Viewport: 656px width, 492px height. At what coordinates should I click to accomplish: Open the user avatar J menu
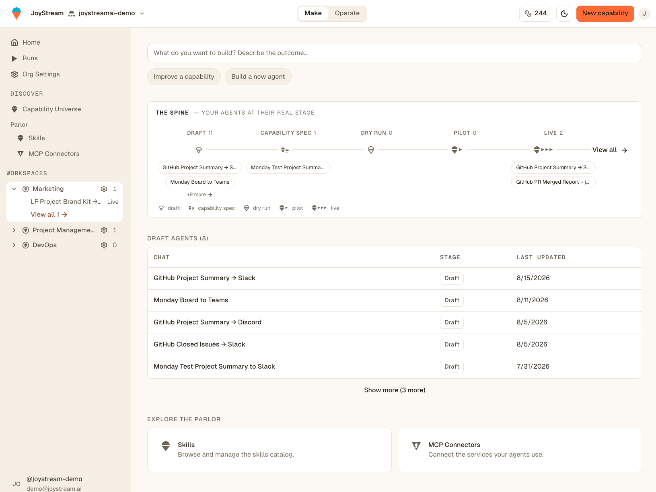644,14
